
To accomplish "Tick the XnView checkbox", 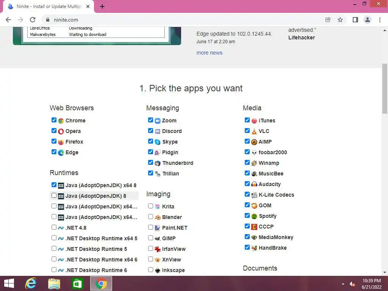I will point(150,259).
